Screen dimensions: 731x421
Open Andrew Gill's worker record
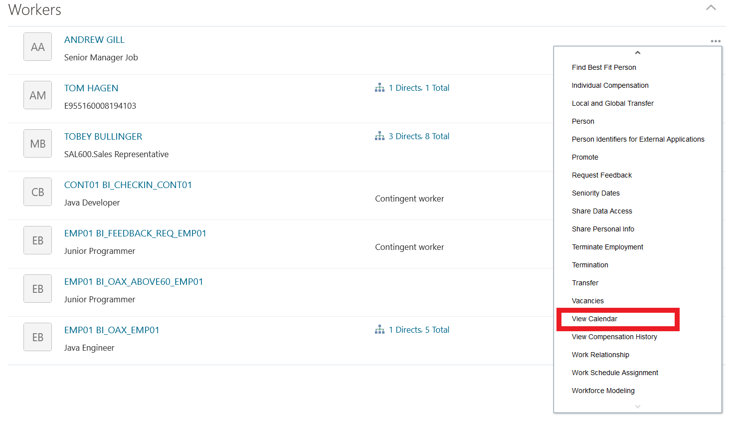point(94,40)
